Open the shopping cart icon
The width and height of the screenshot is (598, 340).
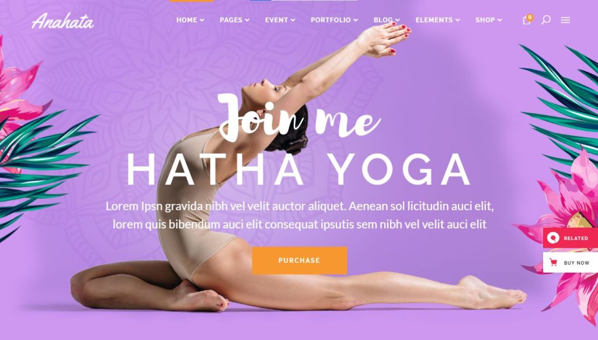click(x=526, y=20)
